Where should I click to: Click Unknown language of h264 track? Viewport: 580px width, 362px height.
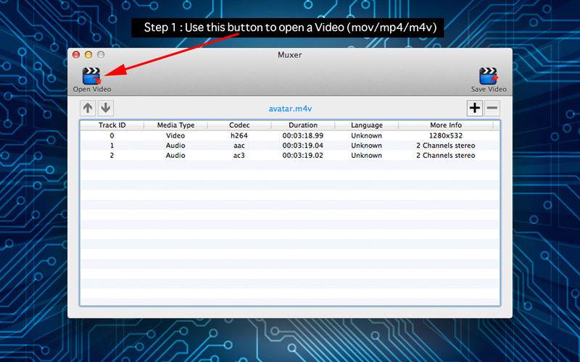tap(367, 135)
